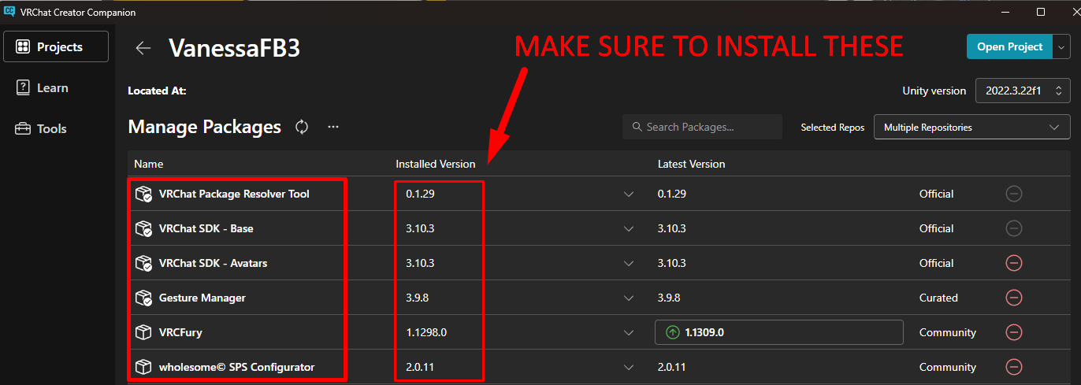Focus the Search Packages field
Image resolution: width=1081 pixels, height=385 pixels.
[x=702, y=127]
